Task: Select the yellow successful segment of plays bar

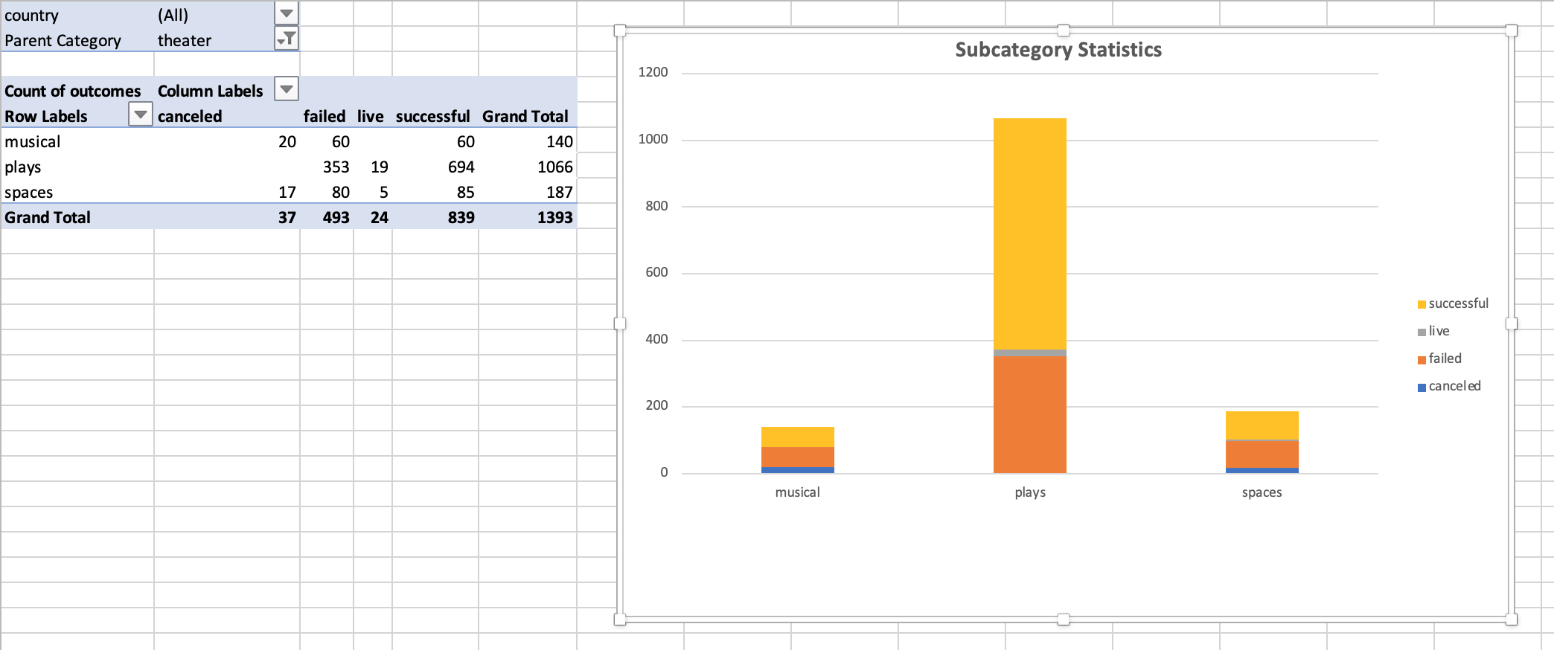Action: point(1030,234)
